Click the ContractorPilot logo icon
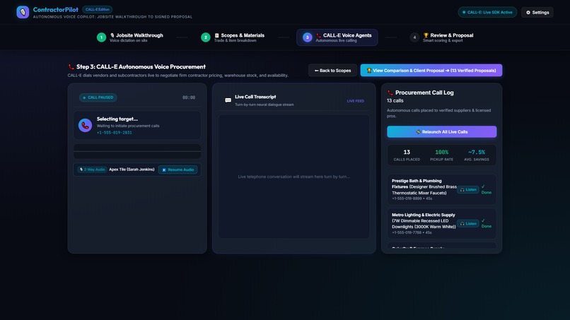Image resolution: width=570 pixels, height=320 pixels. (x=23, y=12)
